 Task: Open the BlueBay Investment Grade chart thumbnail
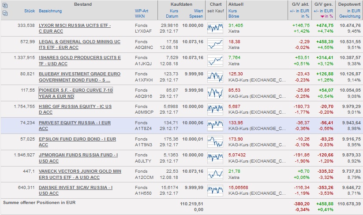215,77
